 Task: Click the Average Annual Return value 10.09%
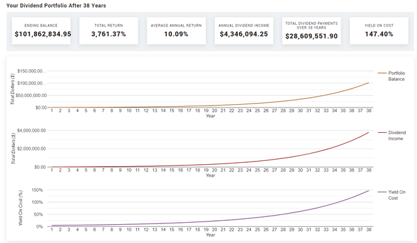click(176, 34)
